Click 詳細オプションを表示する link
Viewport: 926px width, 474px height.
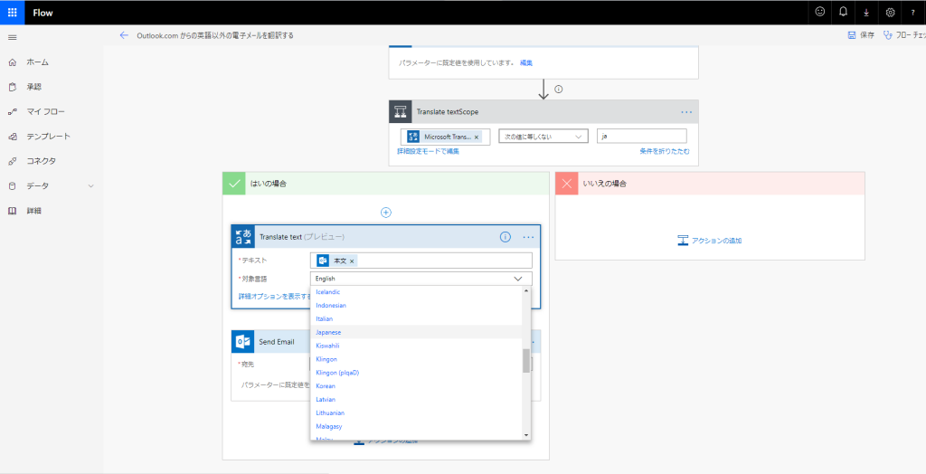pyautogui.click(x=275, y=296)
